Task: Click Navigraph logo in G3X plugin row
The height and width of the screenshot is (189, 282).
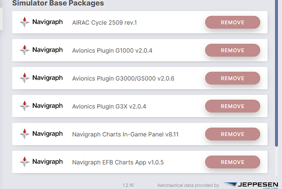Action: (41, 106)
